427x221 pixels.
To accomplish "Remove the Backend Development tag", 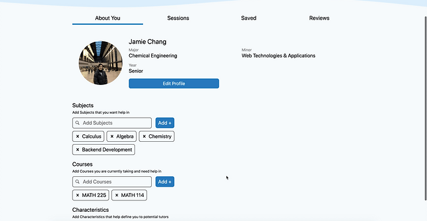I will [x=78, y=150].
